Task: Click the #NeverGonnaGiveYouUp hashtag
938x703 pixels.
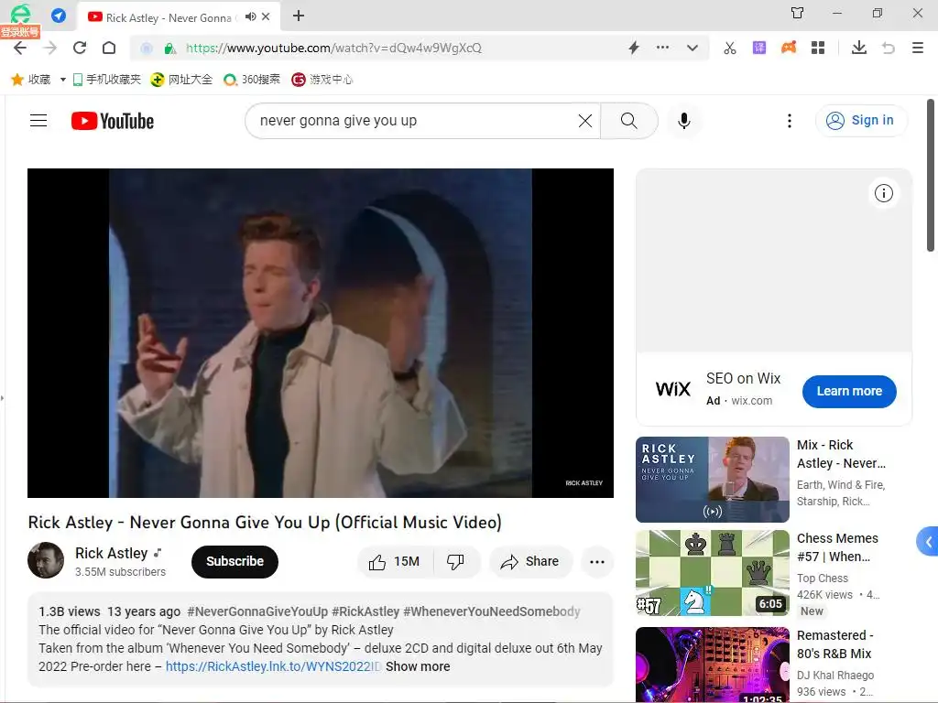Action: click(x=257, y=611)
